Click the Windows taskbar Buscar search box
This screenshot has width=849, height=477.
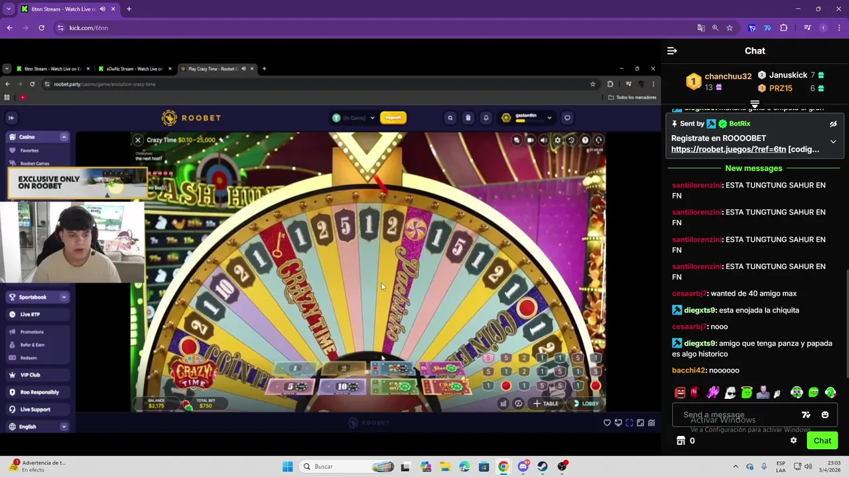point(348,466)
